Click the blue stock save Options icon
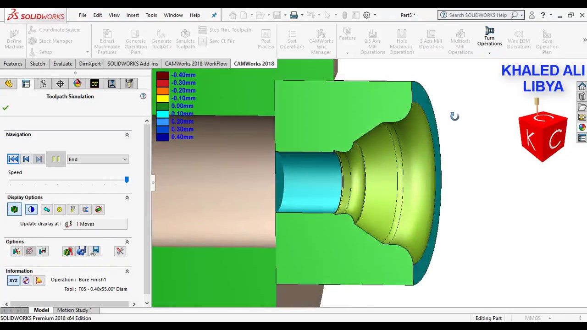 pyautogui.click(x=81, y=251)
